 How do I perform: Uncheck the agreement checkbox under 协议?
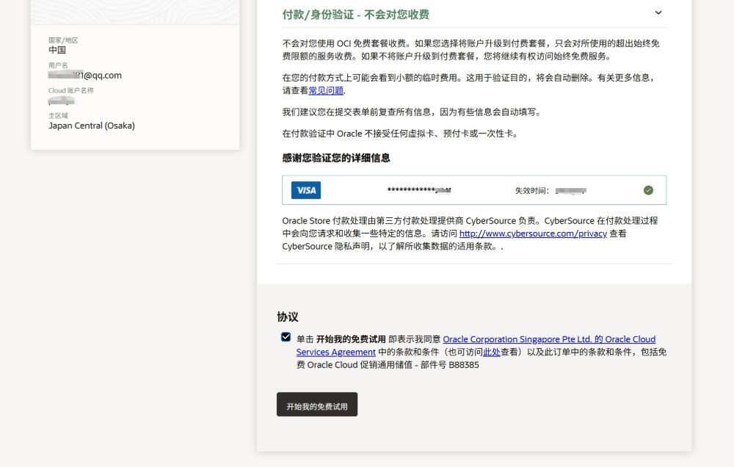(x=286, y=337)
